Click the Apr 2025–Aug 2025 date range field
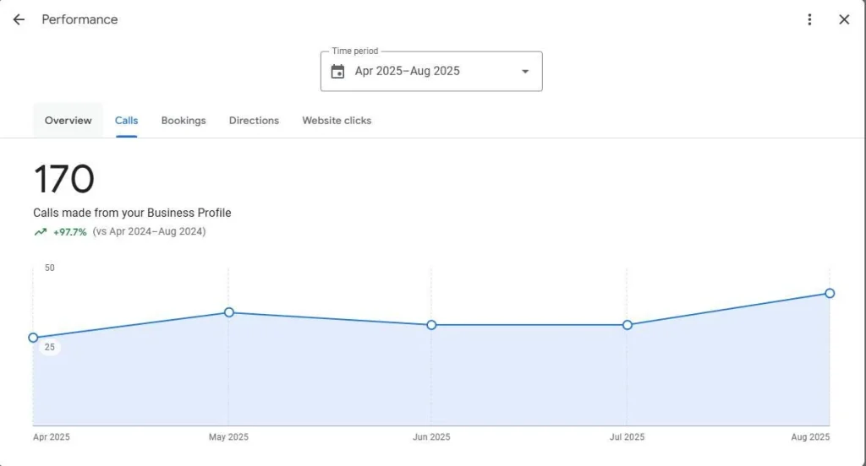866x466 pixels. click(431, 71)
